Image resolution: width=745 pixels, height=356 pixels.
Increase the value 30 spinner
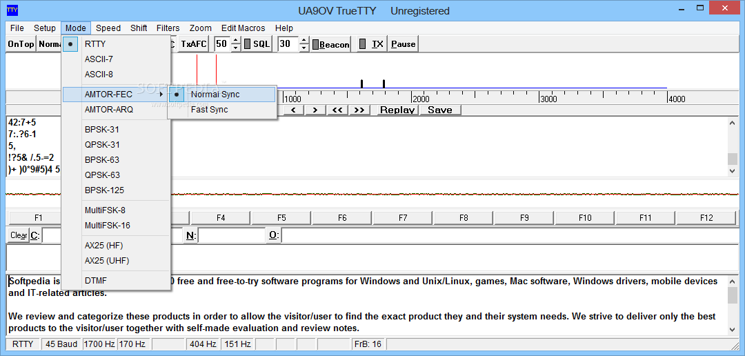pyautogui.click(x=305, y=41)
